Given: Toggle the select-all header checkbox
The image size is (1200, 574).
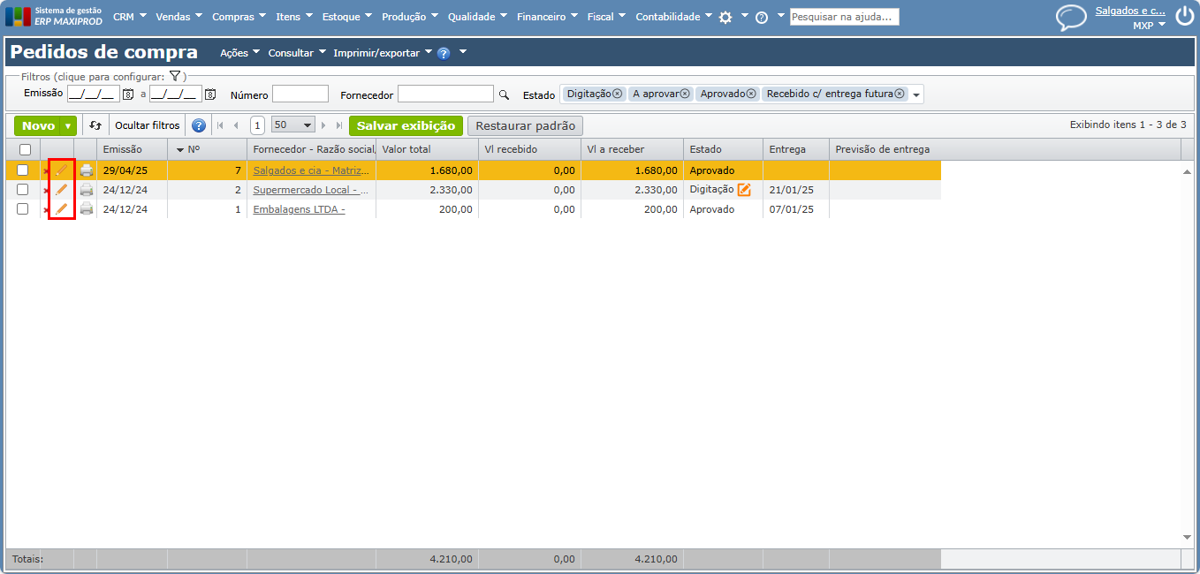Looking at the screenshot, I should point(25,150).
